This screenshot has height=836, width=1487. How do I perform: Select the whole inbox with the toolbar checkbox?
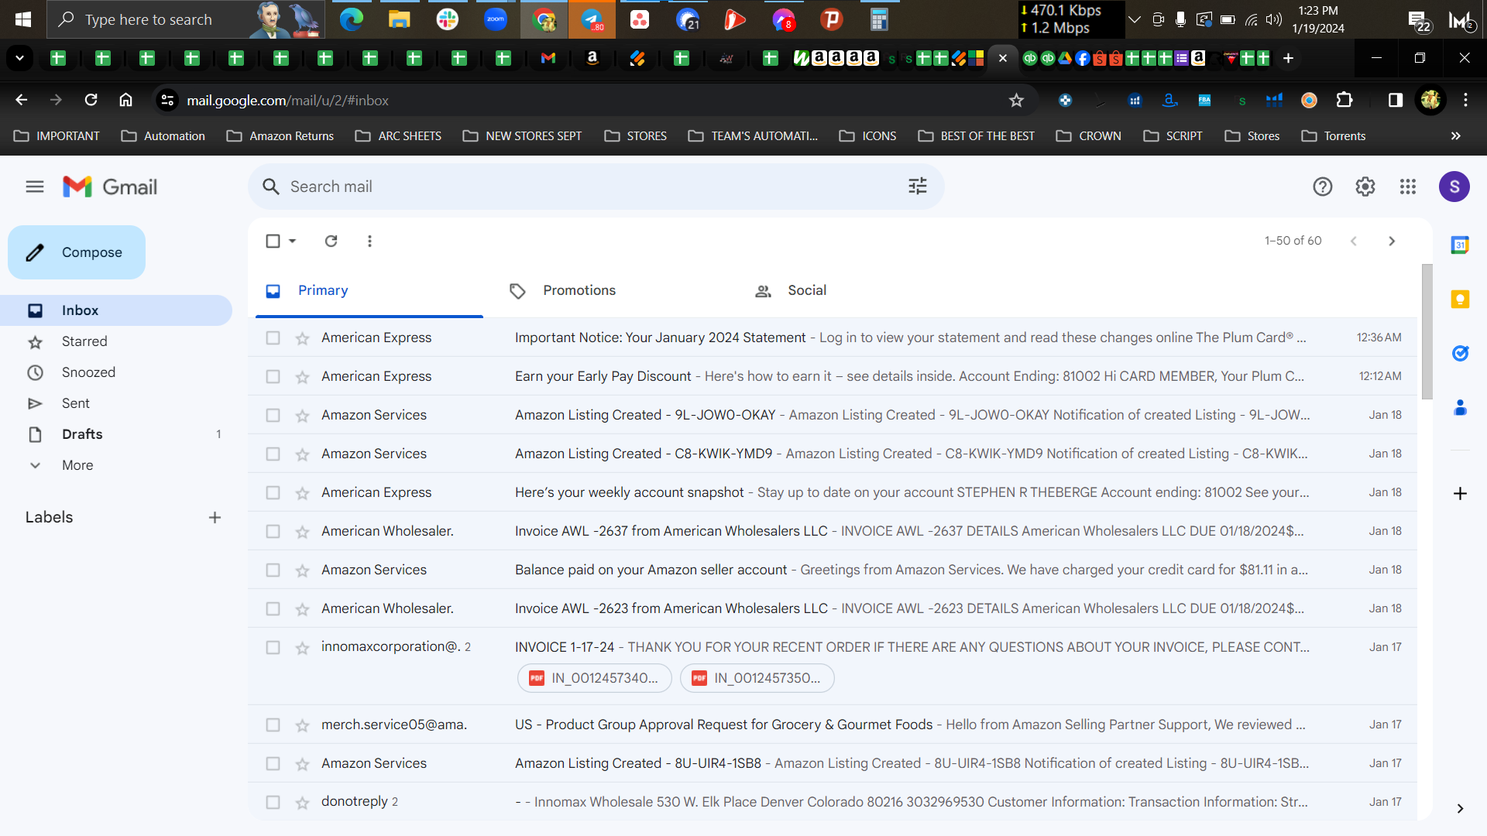tap(273, 241)
